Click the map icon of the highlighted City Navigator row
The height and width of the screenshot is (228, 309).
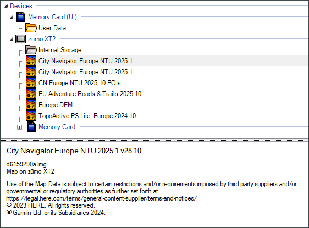[31, 60]
